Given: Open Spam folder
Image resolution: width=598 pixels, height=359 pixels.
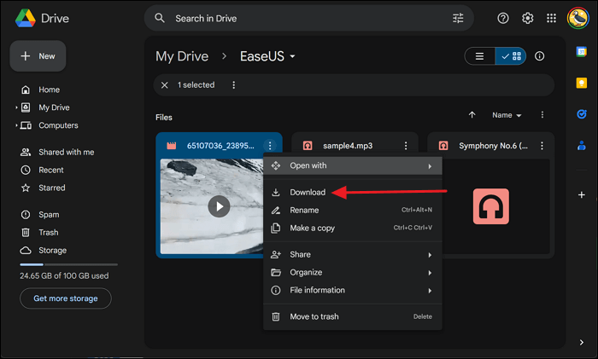Looking at the screenshot, I should pos(49,214).
